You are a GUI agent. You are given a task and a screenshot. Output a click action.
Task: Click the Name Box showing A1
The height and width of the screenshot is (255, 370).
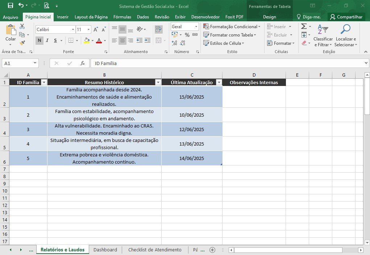click(20, 63)
